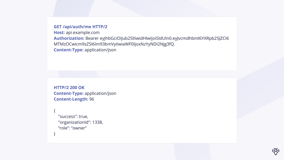Click the closing curly brace of JSON body
The height and width of the screenshot is (160, 284).
click(54, 134)
